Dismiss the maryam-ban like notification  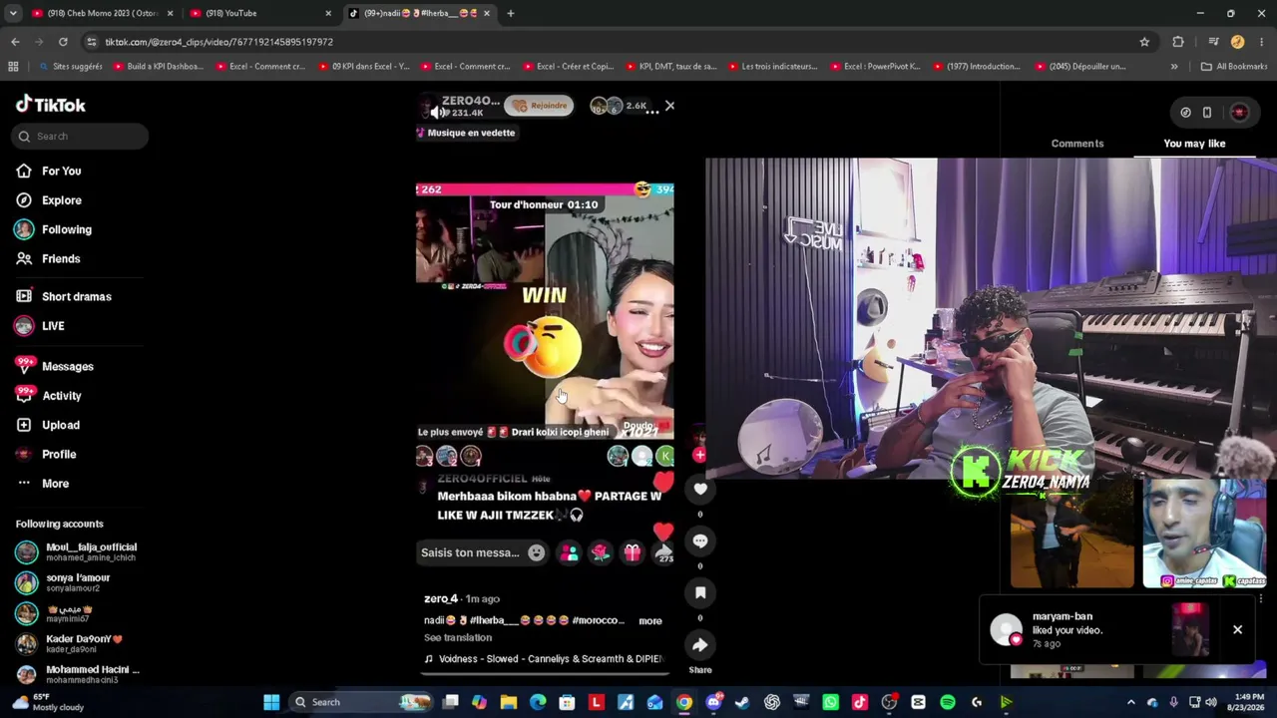tap(1237, 629)
